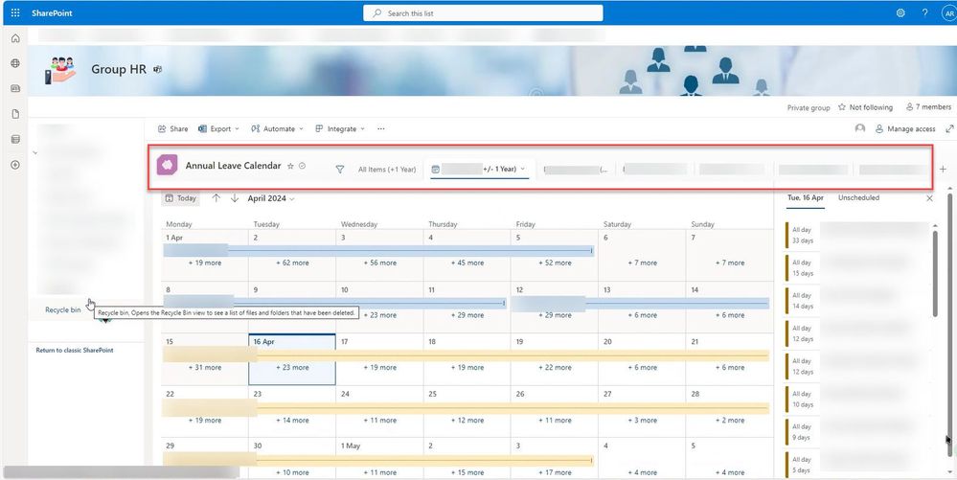
Task: Click Return to classic SharePoint link
Action: 75,350
